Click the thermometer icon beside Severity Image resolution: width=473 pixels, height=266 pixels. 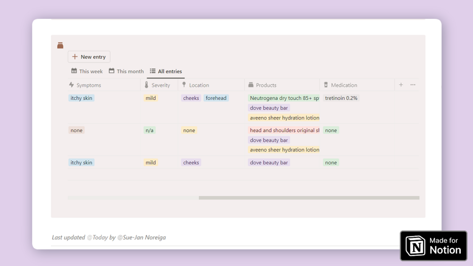[x=146, y=85]
